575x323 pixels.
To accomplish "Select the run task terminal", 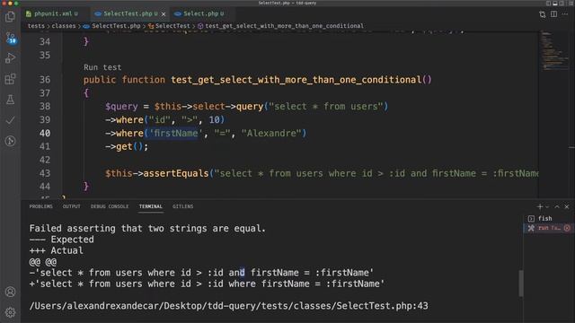I will (548, 228).
